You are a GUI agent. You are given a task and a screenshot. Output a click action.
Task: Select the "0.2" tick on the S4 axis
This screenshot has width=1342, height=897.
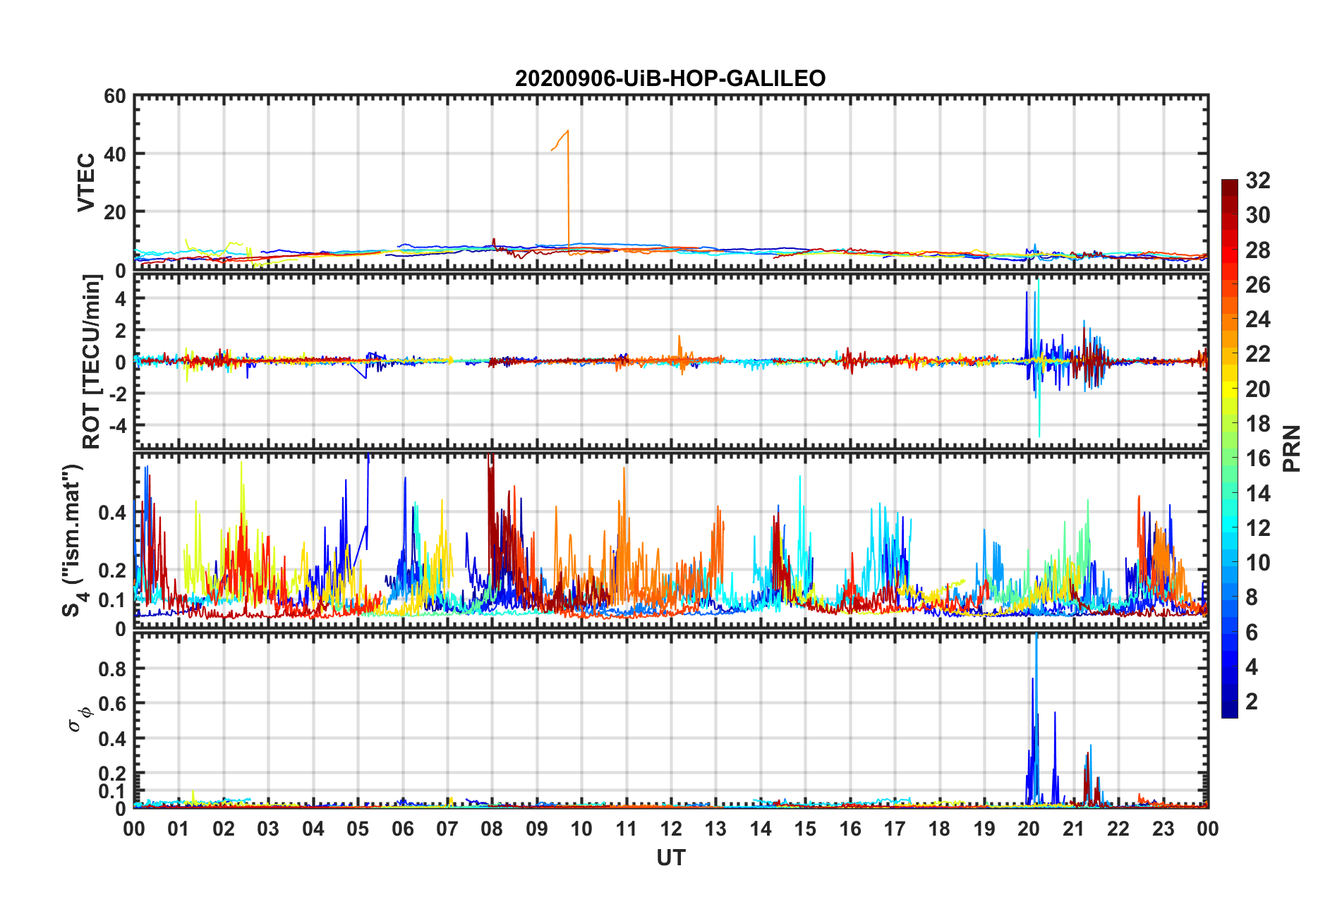point(112,570)
